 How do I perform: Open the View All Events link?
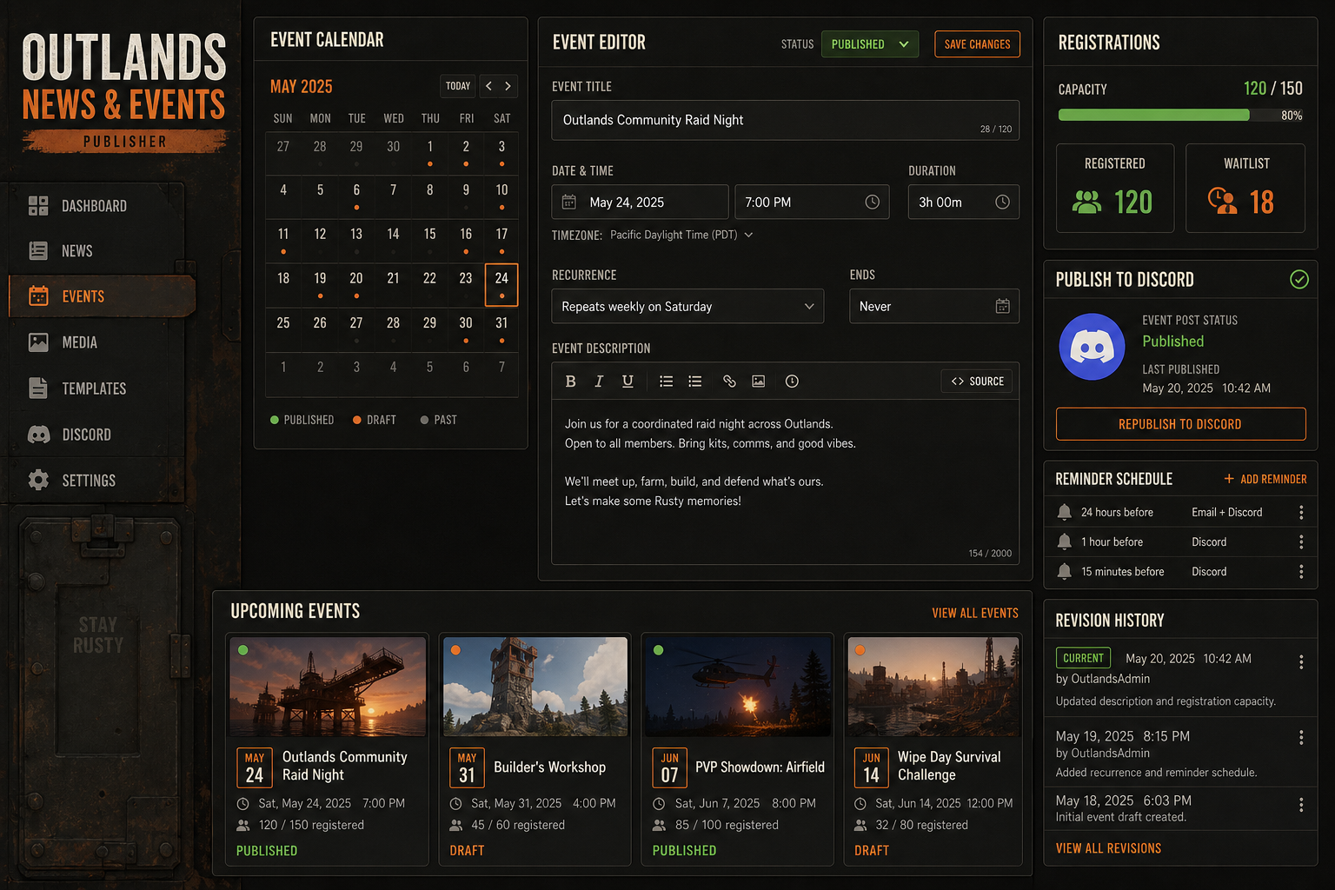pos(975,613)
